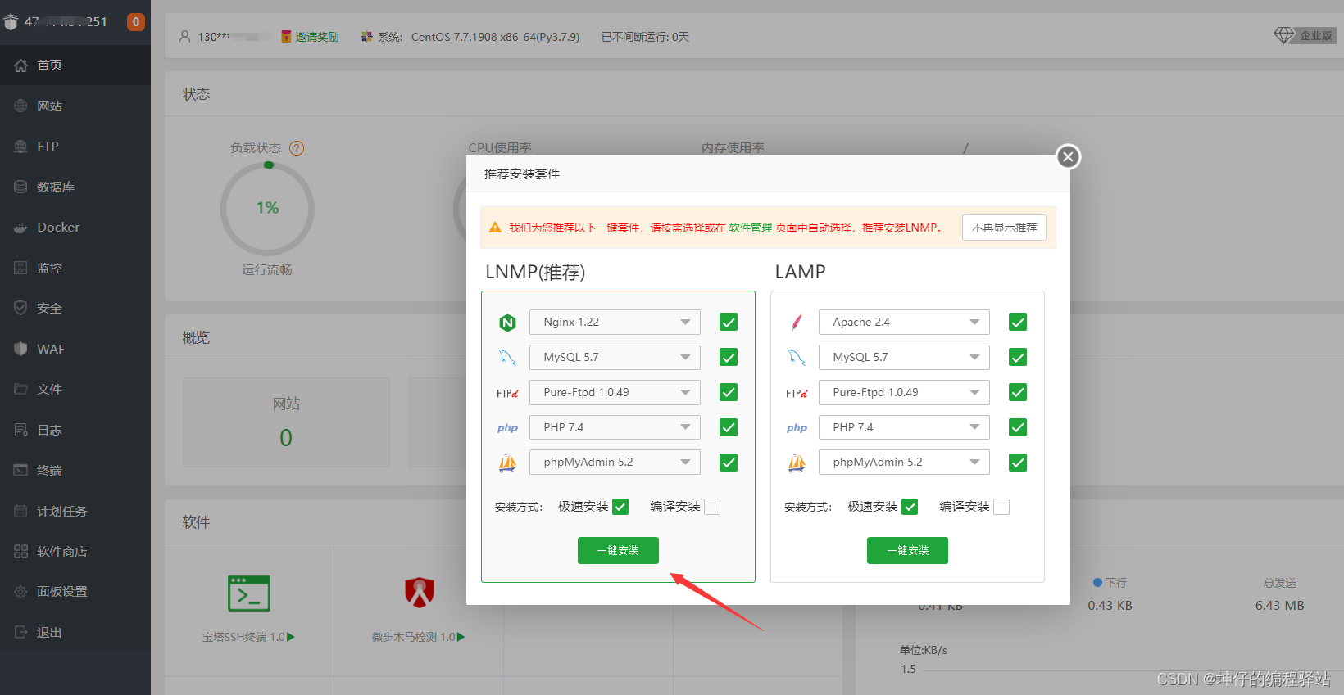The image size is (1344, 695).
Task: Uncheck the LAMP MySQL 5.7 checkbox
Action: (1018, 358)
